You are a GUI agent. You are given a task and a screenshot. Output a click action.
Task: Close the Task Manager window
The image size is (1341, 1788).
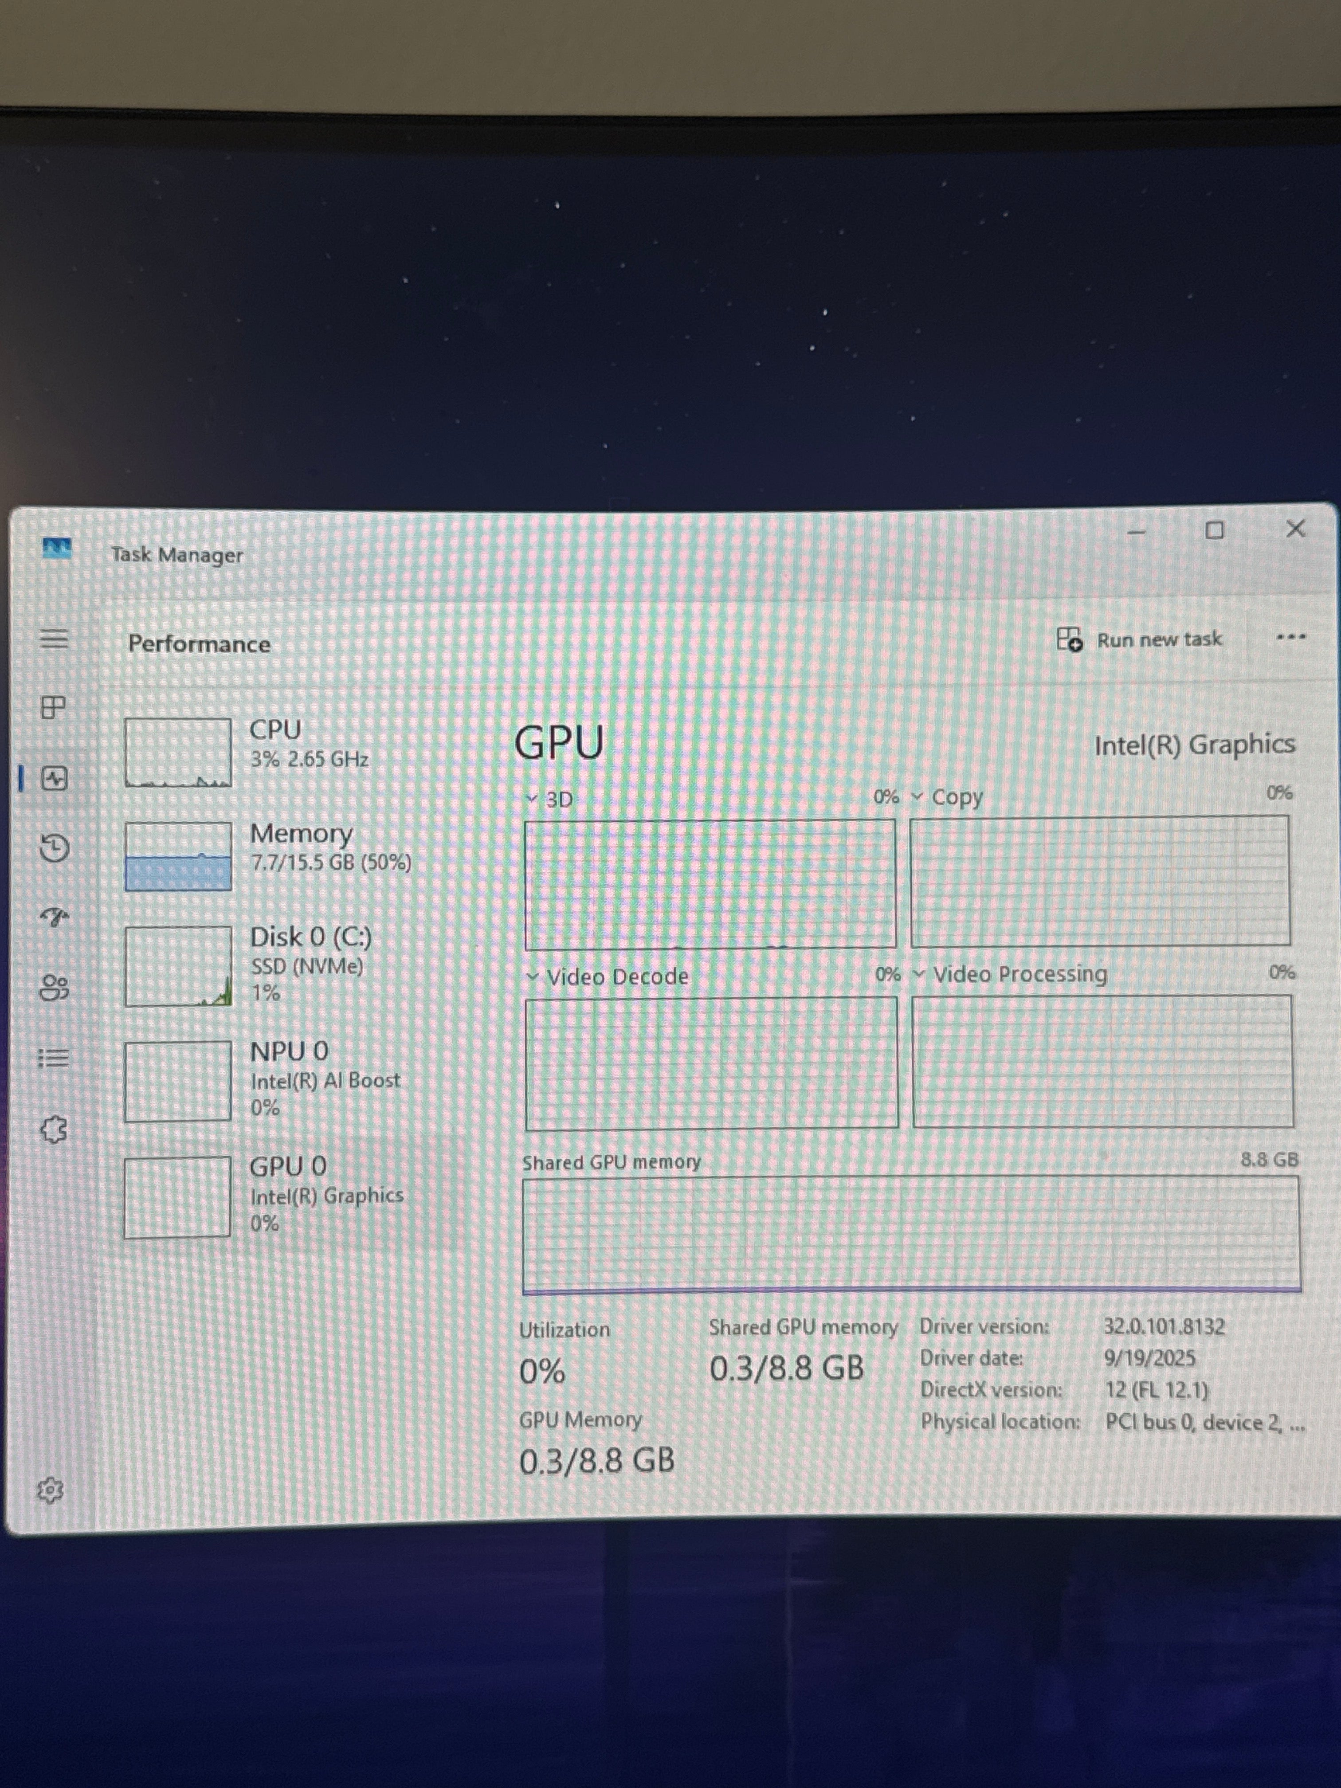click(x=1295, y=529)
